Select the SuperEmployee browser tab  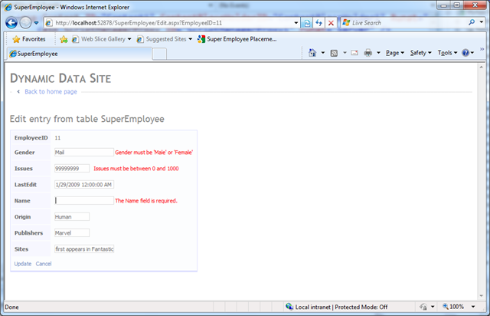tap(77, 54)
